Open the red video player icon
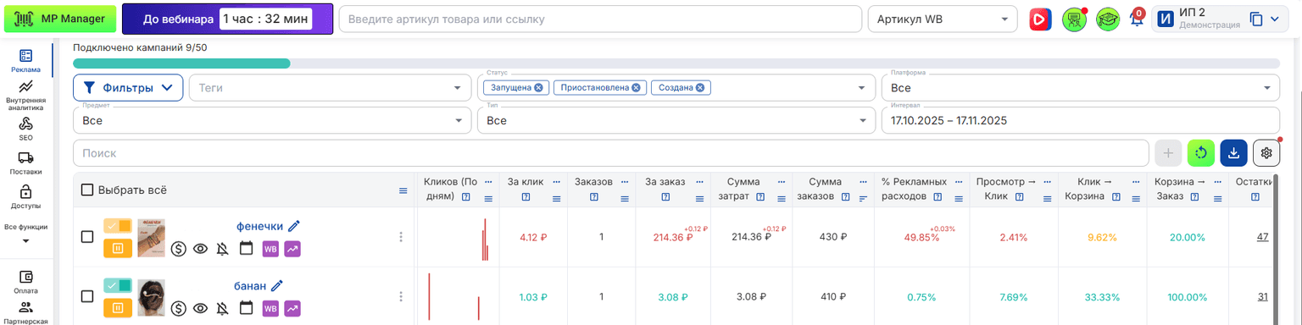This screenshot has width=1302, height=325. [1039, 19]
